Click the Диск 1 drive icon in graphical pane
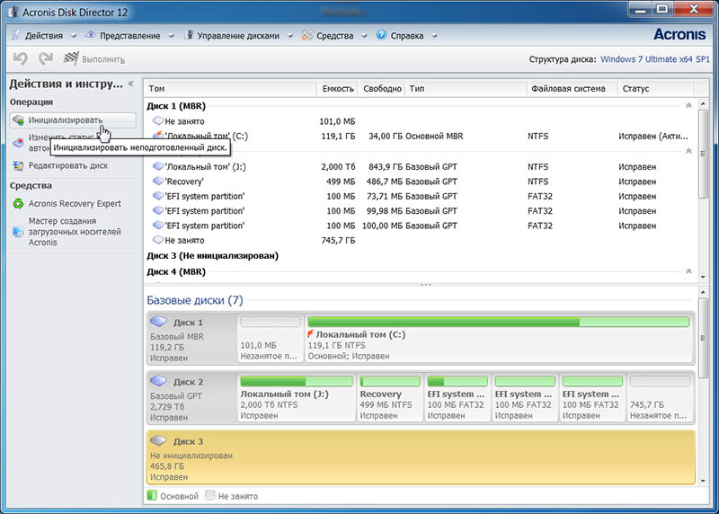Screen dimensions: 719x514 [158, 322]
